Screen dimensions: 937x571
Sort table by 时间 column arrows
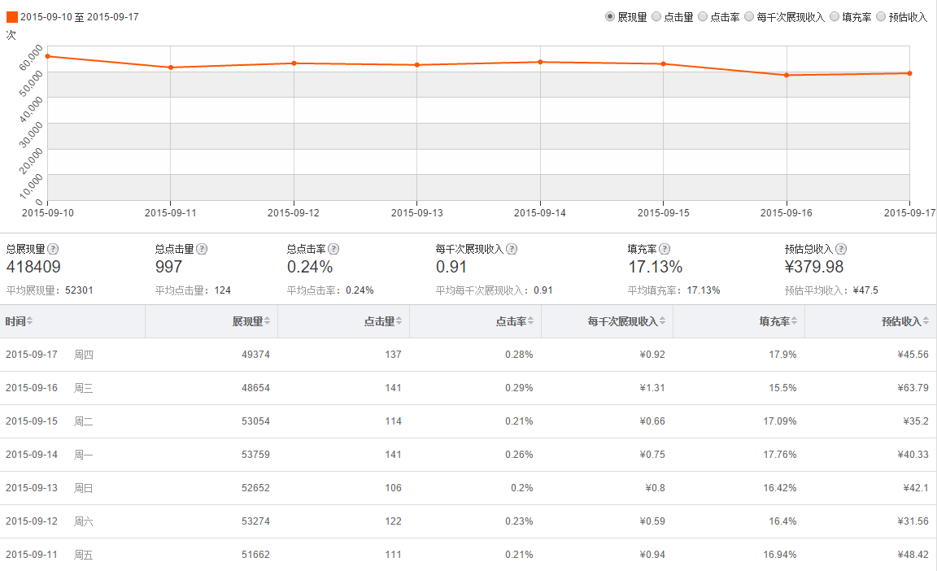30,321
